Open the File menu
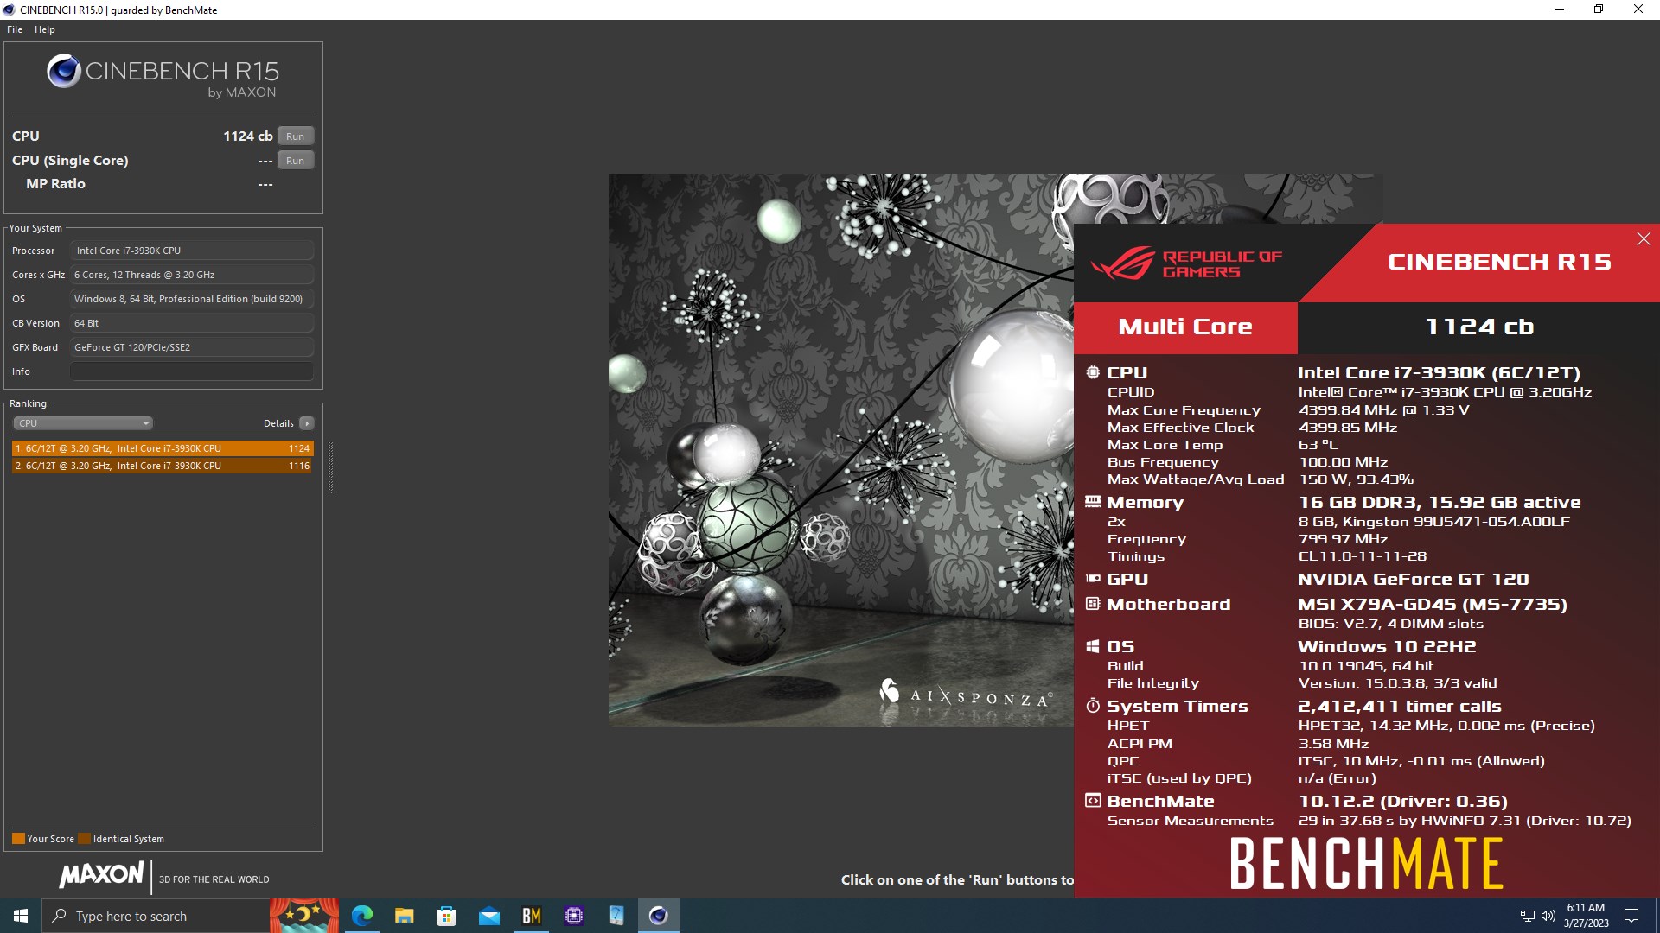1660x933 pixels. pos(15,29)
